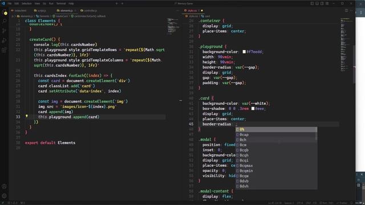Viewport: 365px width, 205px height.
Task: Select the 0cqb suggestion
Action: (x=276, y=150)
